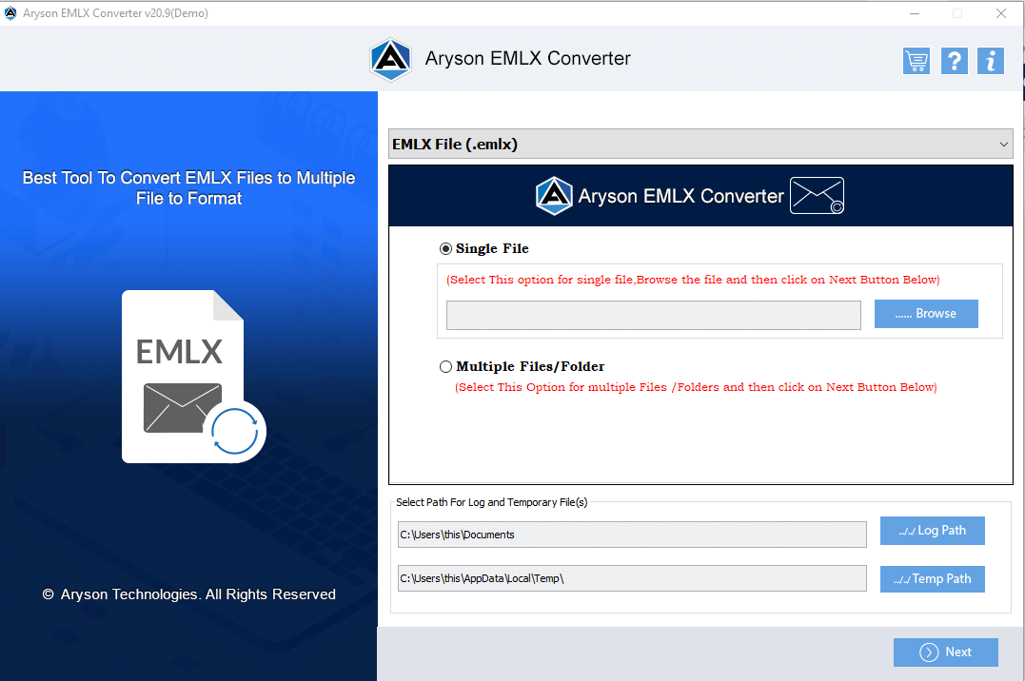Click the EMLX file document graphic
The height and width of the screenshot is (681, 1025).
[193, 377]
